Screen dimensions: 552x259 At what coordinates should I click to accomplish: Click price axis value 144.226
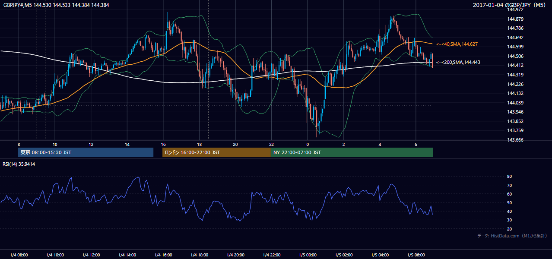pos(515,84)
